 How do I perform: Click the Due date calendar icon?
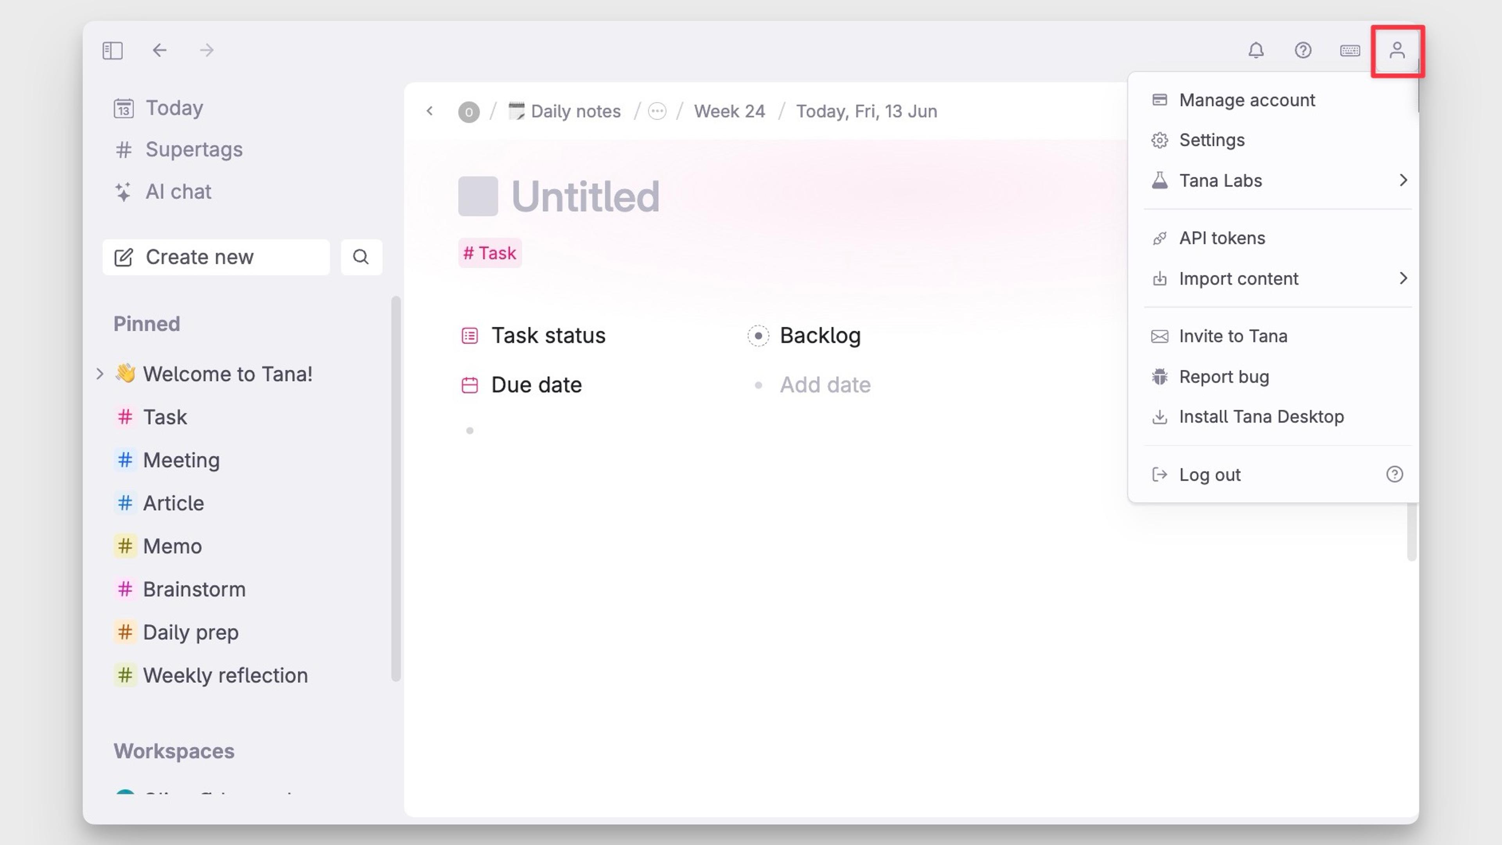[x=469, y=385]
